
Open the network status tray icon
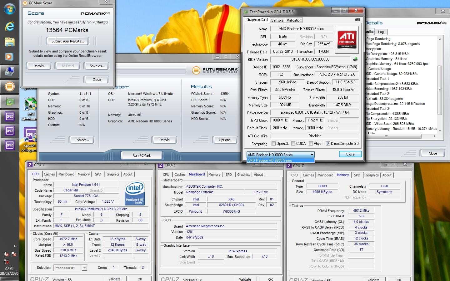click(x=6, y=261)
